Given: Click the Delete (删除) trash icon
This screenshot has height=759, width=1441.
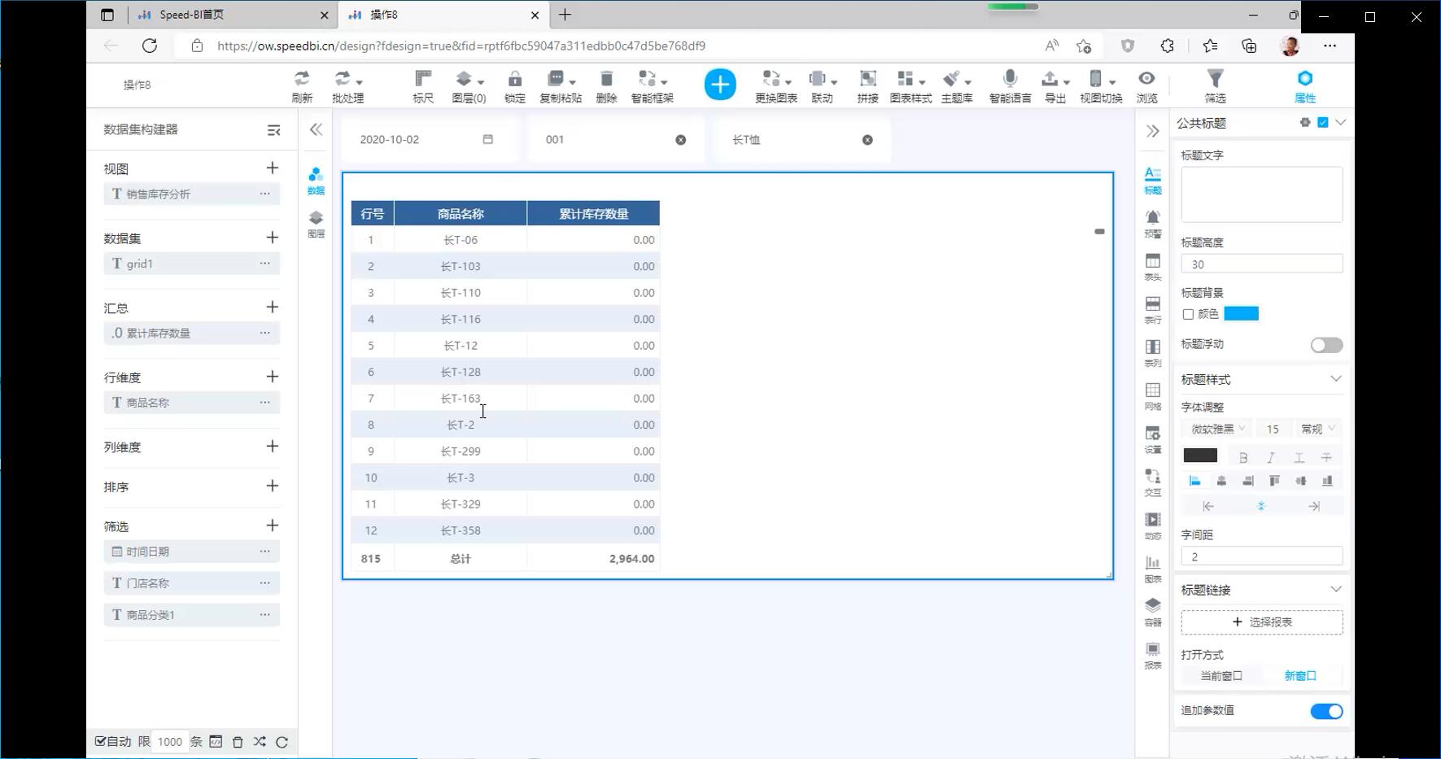Looking at the screenshot, I should (x=606, y=85).
